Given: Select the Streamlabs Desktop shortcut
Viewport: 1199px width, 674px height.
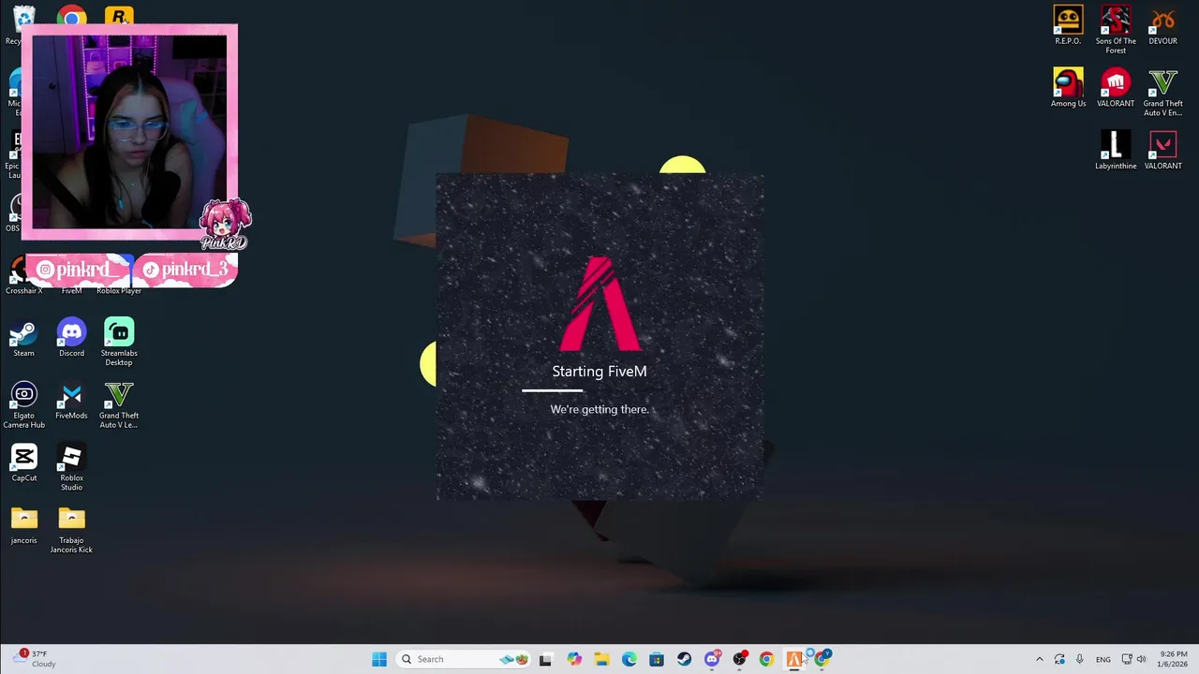Looking at the screenshot, I should point(119,343).
